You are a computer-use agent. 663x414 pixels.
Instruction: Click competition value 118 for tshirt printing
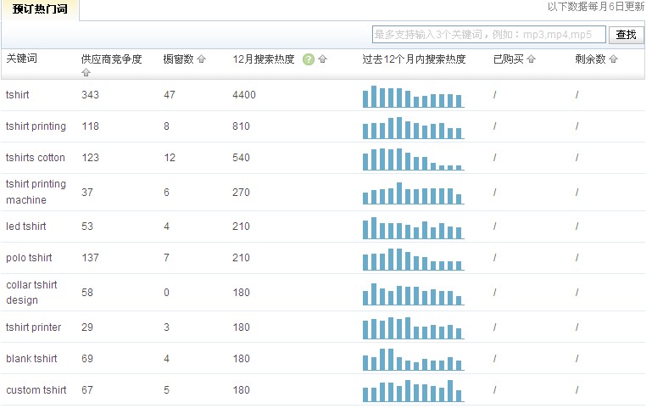(90, 126)
